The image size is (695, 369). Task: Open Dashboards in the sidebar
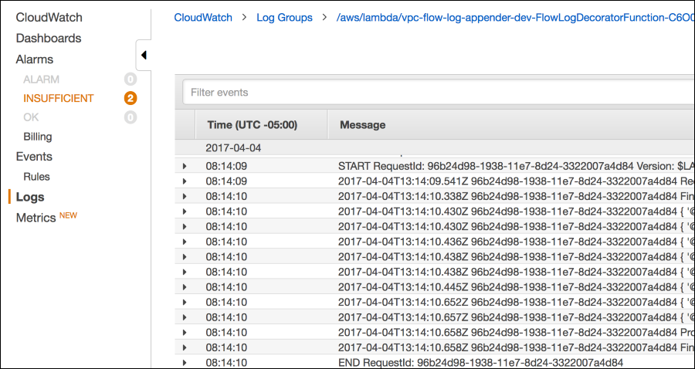point(49,38)
